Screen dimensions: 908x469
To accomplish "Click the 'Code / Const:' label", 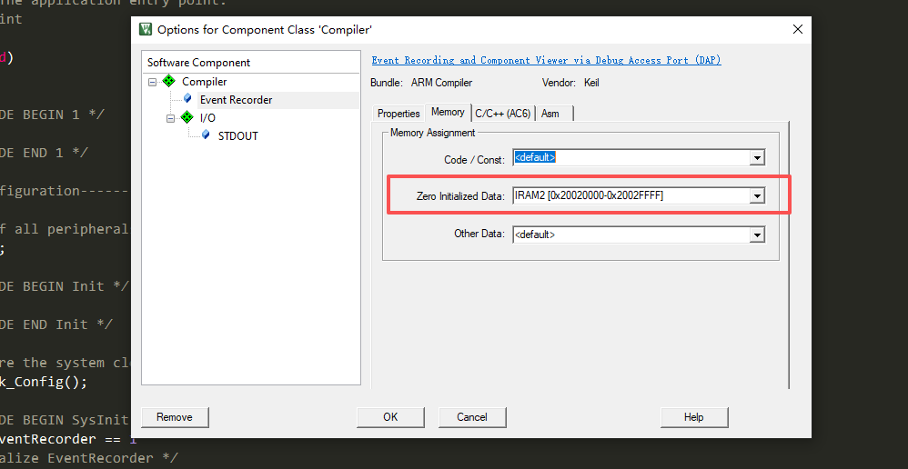I will (475, 160).
